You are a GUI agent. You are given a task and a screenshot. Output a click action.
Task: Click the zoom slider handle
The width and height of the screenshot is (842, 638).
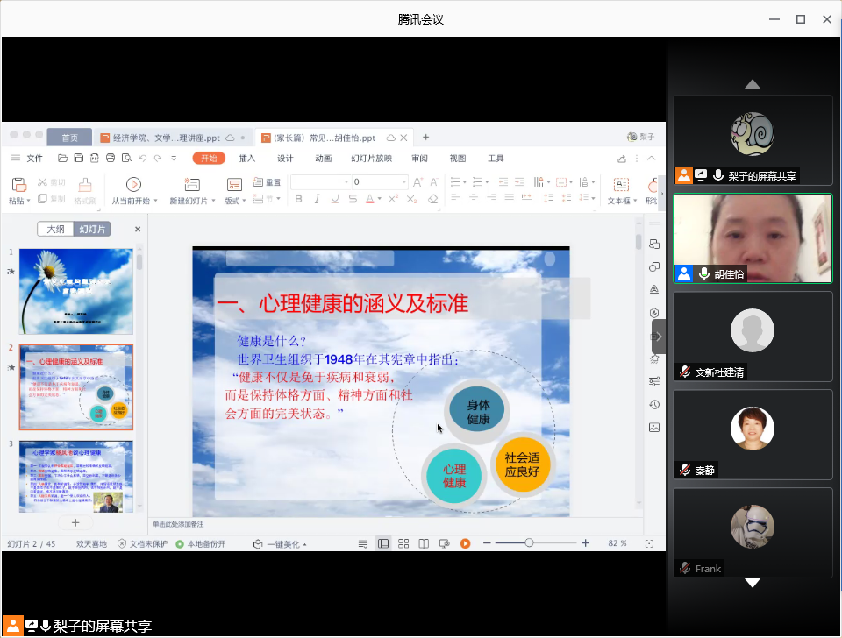pyautogui.click(x=529, y=543)
